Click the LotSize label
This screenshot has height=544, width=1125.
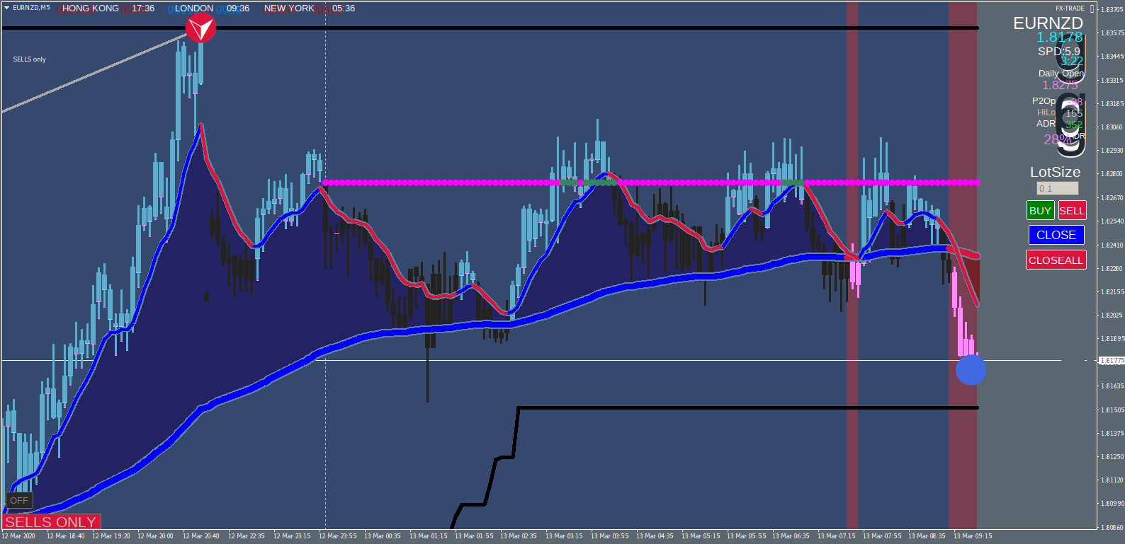tap(1056, 172)
